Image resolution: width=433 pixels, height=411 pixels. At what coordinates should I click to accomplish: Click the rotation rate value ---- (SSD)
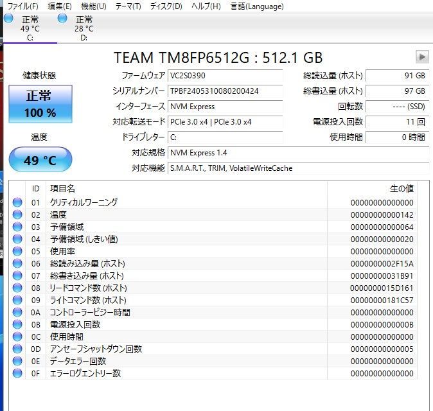point(398,107)
